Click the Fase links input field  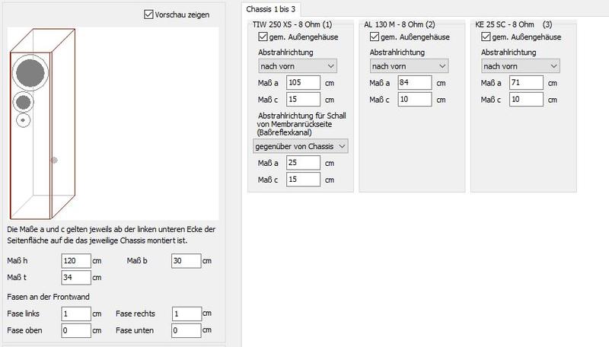(x=75, y=314)
